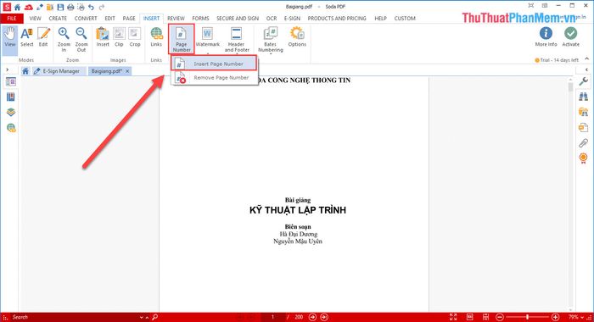The width and height of the screenshot is (594, 322).
Task: Expand the left sidebar panel arrow
Action: click(7, 70)
